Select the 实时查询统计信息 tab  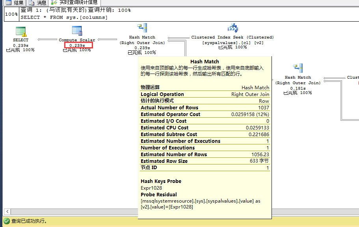point(78,3)
